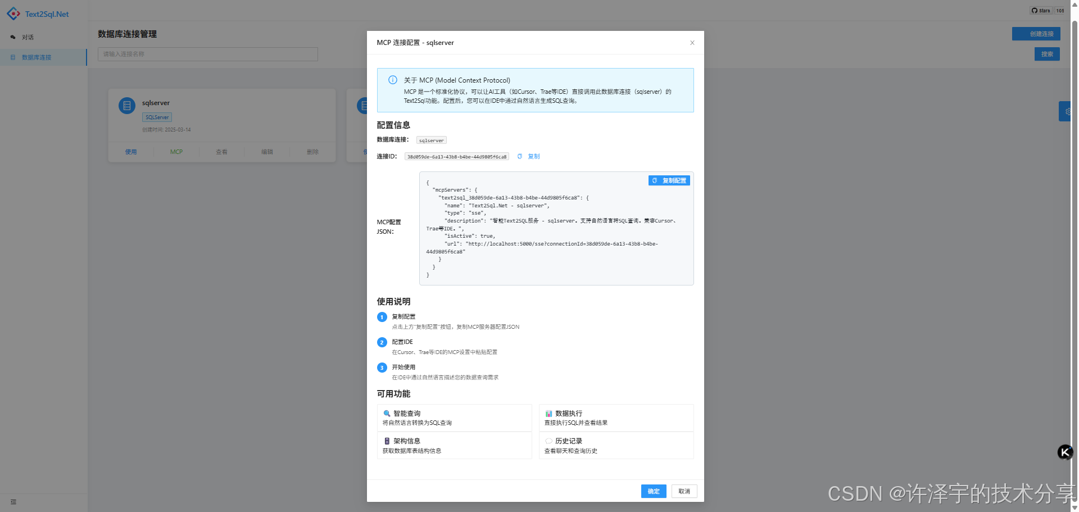The width and height of the screenshot is (1079, 512).
Task: Click step 2 circle for 配置IDE
Action: tap(382, 342)
